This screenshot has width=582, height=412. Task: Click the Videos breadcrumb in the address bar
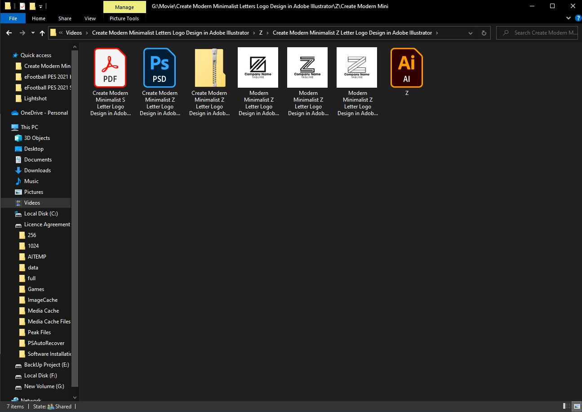pos(74,33)
